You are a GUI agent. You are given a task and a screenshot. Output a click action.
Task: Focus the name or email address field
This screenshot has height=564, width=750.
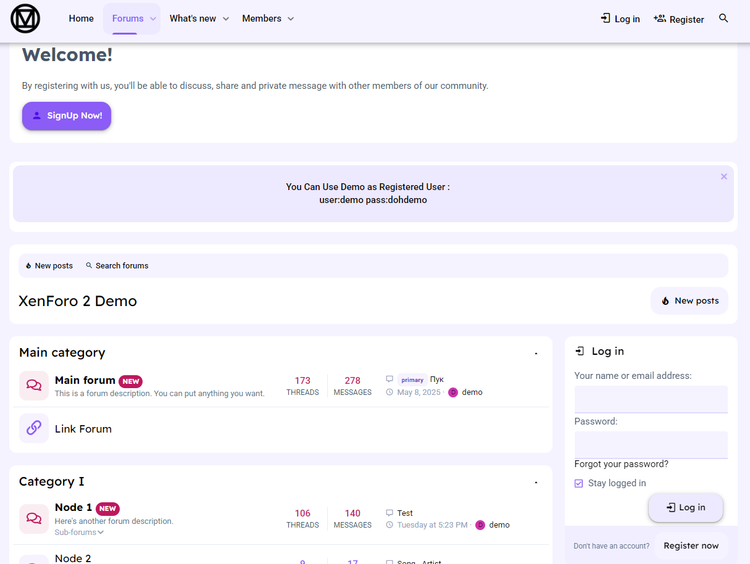tap(651, 399)
